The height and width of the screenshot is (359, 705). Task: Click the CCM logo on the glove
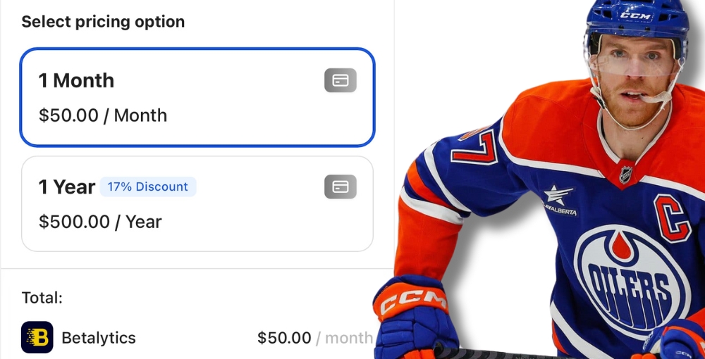click(x=412, y=301)
